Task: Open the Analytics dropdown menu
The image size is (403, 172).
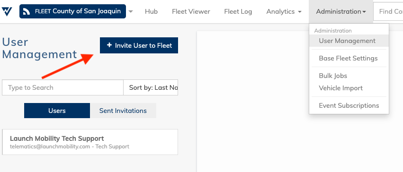Action: click(284, 11)
